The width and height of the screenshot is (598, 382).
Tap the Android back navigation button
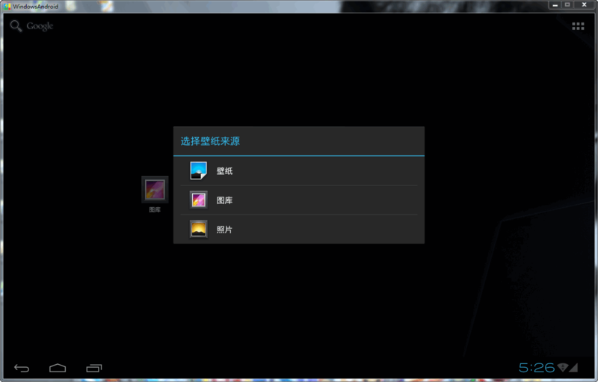(x=22, y=368)
